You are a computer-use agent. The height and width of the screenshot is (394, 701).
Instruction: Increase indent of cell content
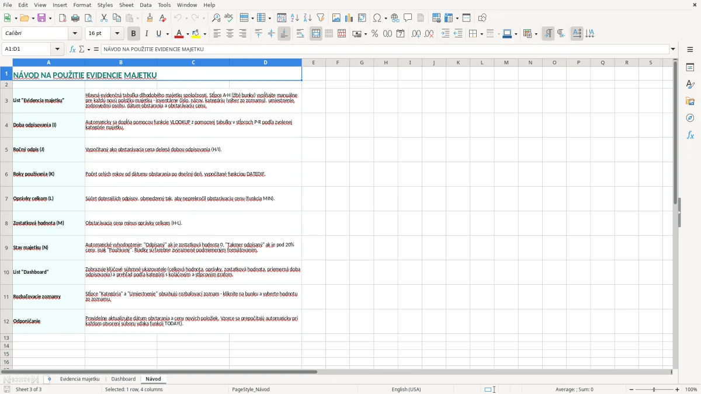tap(445, 34)
